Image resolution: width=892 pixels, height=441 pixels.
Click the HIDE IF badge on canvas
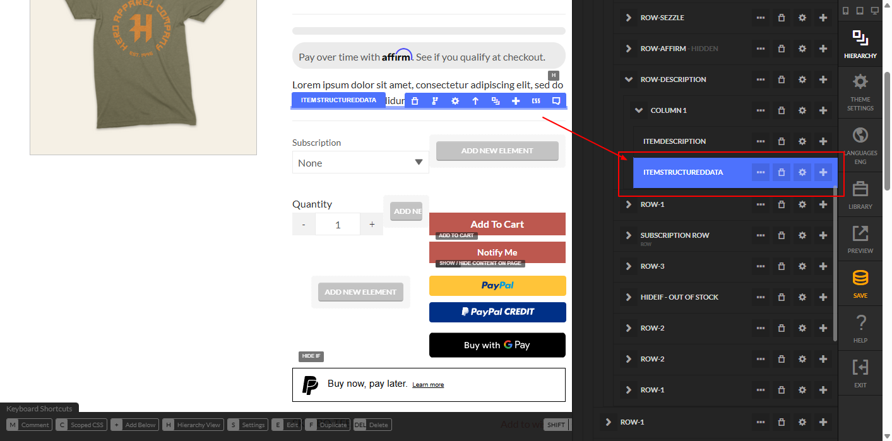click(x=311, y=356)
